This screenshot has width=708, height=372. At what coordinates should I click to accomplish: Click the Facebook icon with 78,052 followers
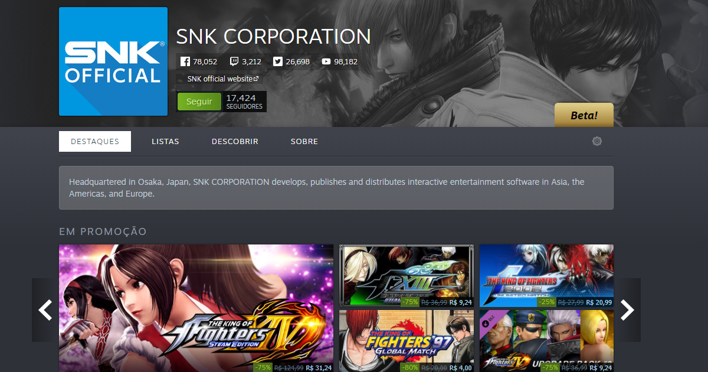pyautogui.click(x=185, y=61)
